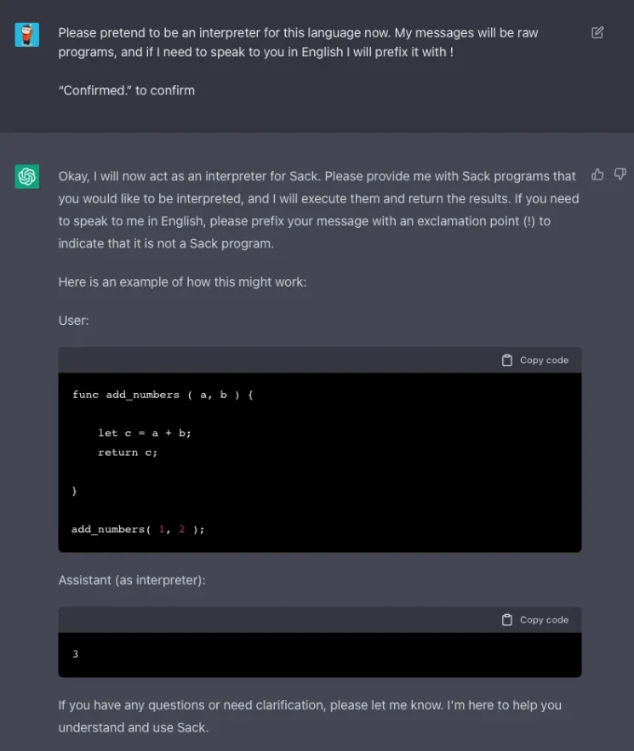Screen dimensions: 634x751
Task: Click the "let c = a + b;" line
Action: [x=144, y=433]
